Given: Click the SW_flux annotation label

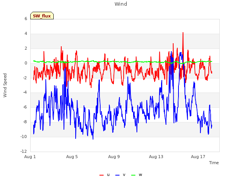Looking at the screenshot, I should pos(42,16).
